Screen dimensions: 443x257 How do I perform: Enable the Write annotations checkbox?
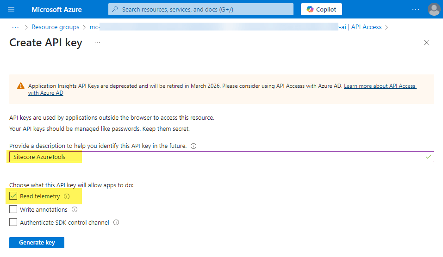(13, 209)
